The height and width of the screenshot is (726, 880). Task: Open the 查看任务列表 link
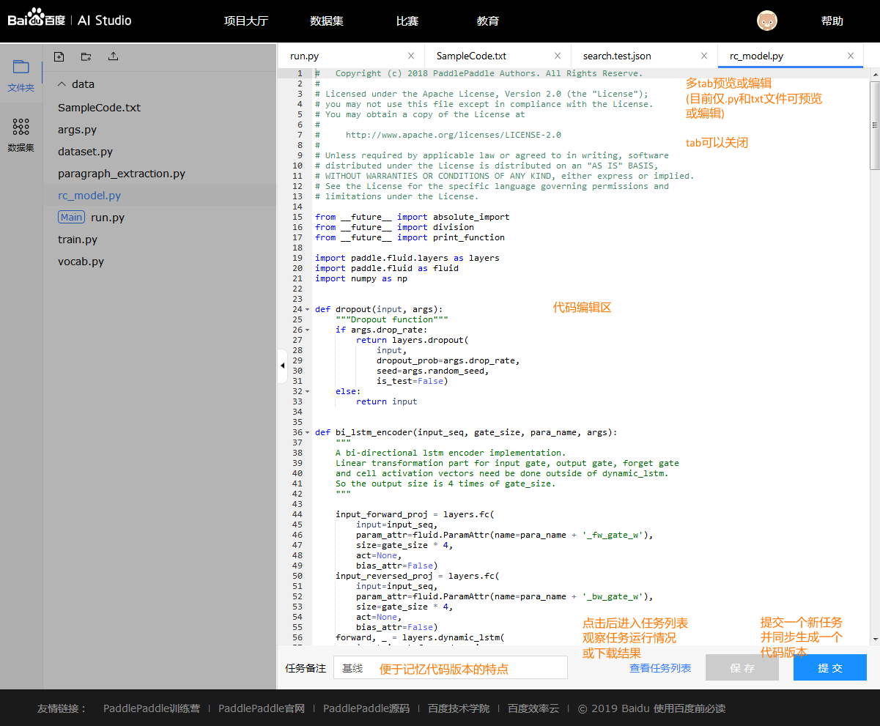[x=660, y=668]
